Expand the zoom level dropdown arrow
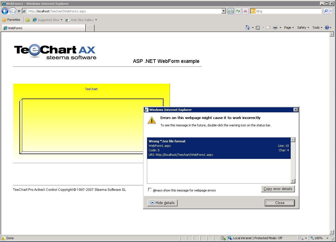Screen dimensions: 336x242 click(327, 238)
